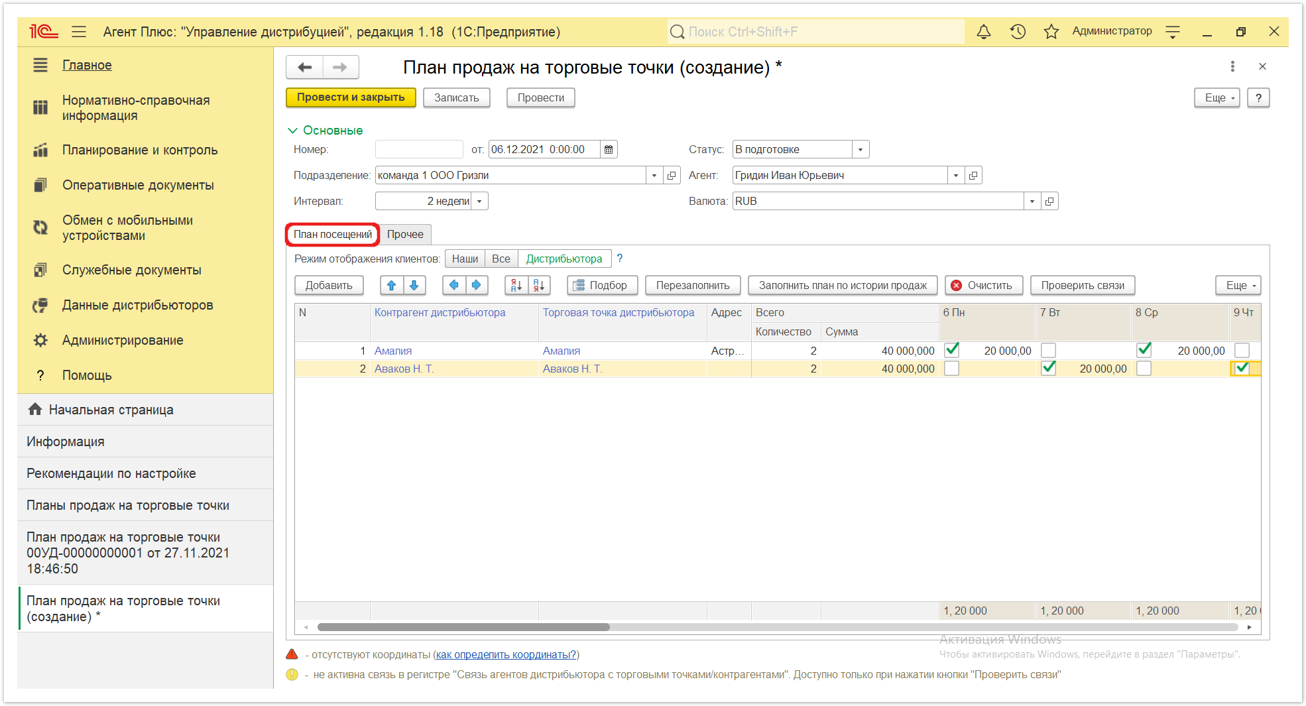This screenshot has width=1306, height=706.
Task: Select Все client display mode
Action: point(501,259)
